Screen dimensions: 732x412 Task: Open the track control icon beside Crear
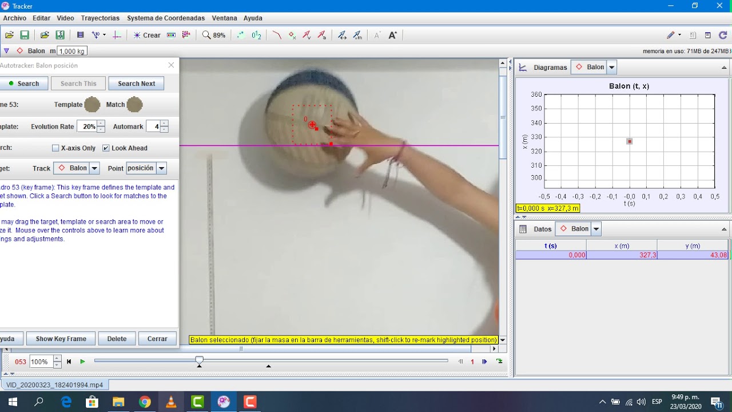(171, 35)
